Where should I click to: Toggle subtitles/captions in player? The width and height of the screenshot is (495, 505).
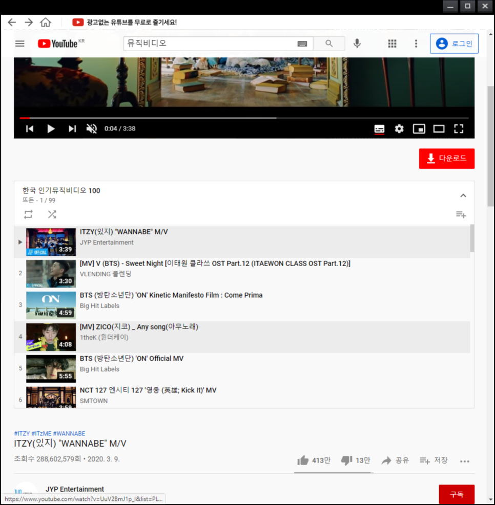379,129
